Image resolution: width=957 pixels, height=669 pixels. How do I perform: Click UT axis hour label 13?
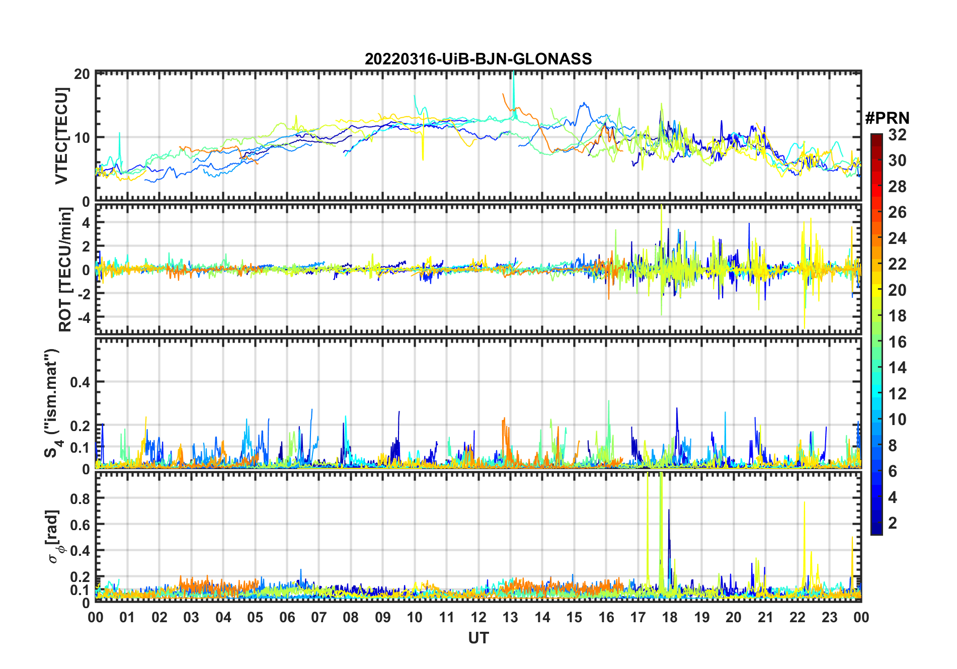click(510, 617)
